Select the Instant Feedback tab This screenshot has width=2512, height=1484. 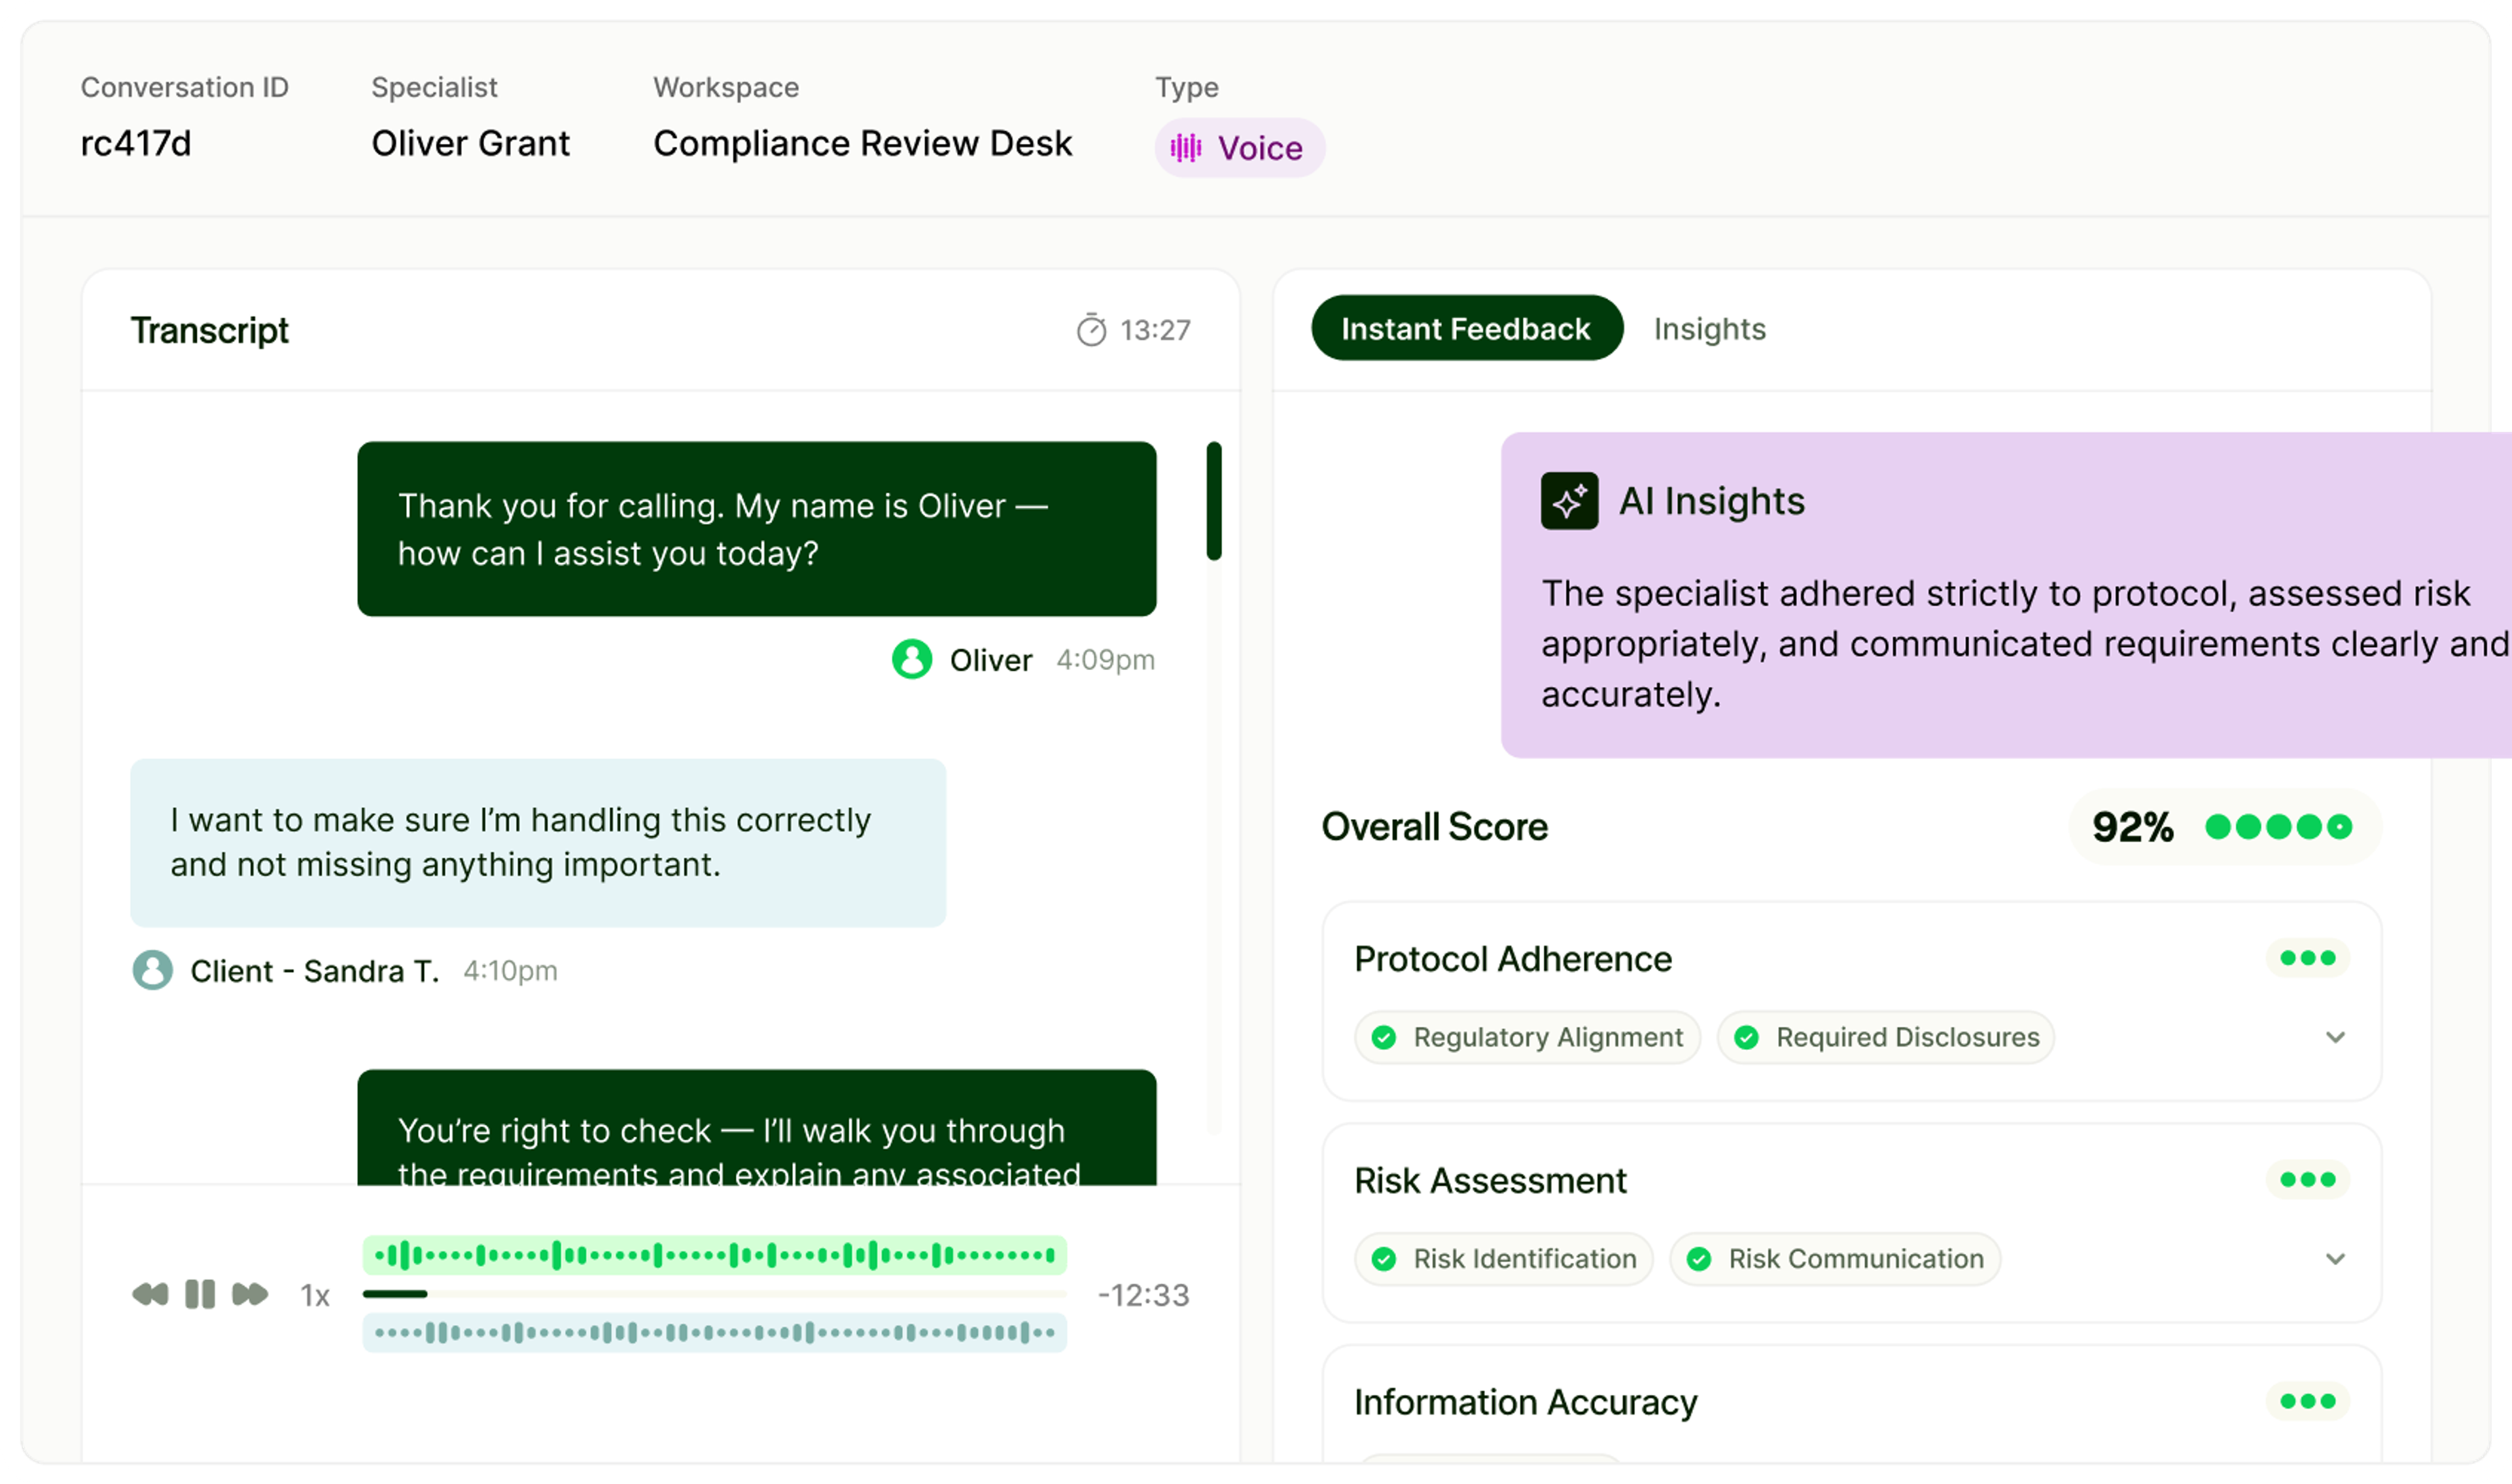(x=1465, y=329)
